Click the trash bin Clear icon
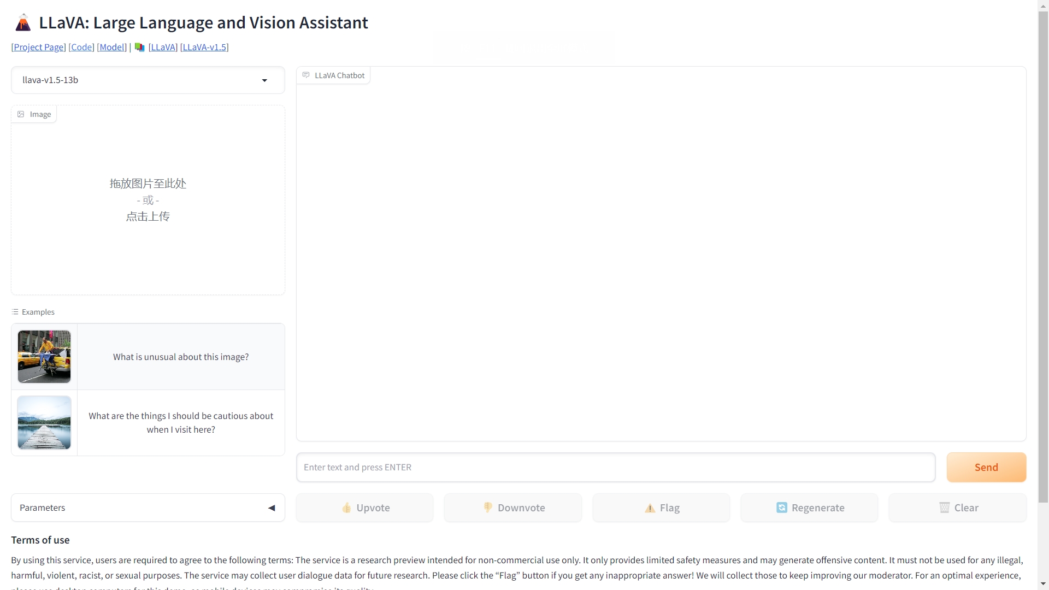Viewport: 1049px width, 590px height. click(x=944, y=508)
